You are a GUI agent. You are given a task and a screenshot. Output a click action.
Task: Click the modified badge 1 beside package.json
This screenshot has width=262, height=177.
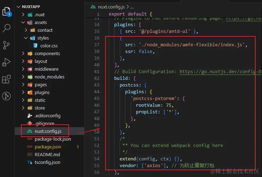click(x=78, y=147)
